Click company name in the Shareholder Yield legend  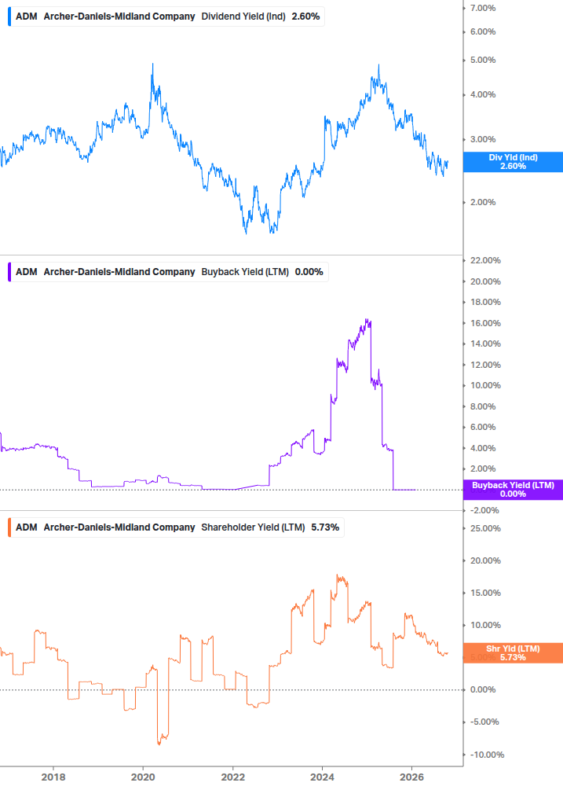tap(119, 527)
